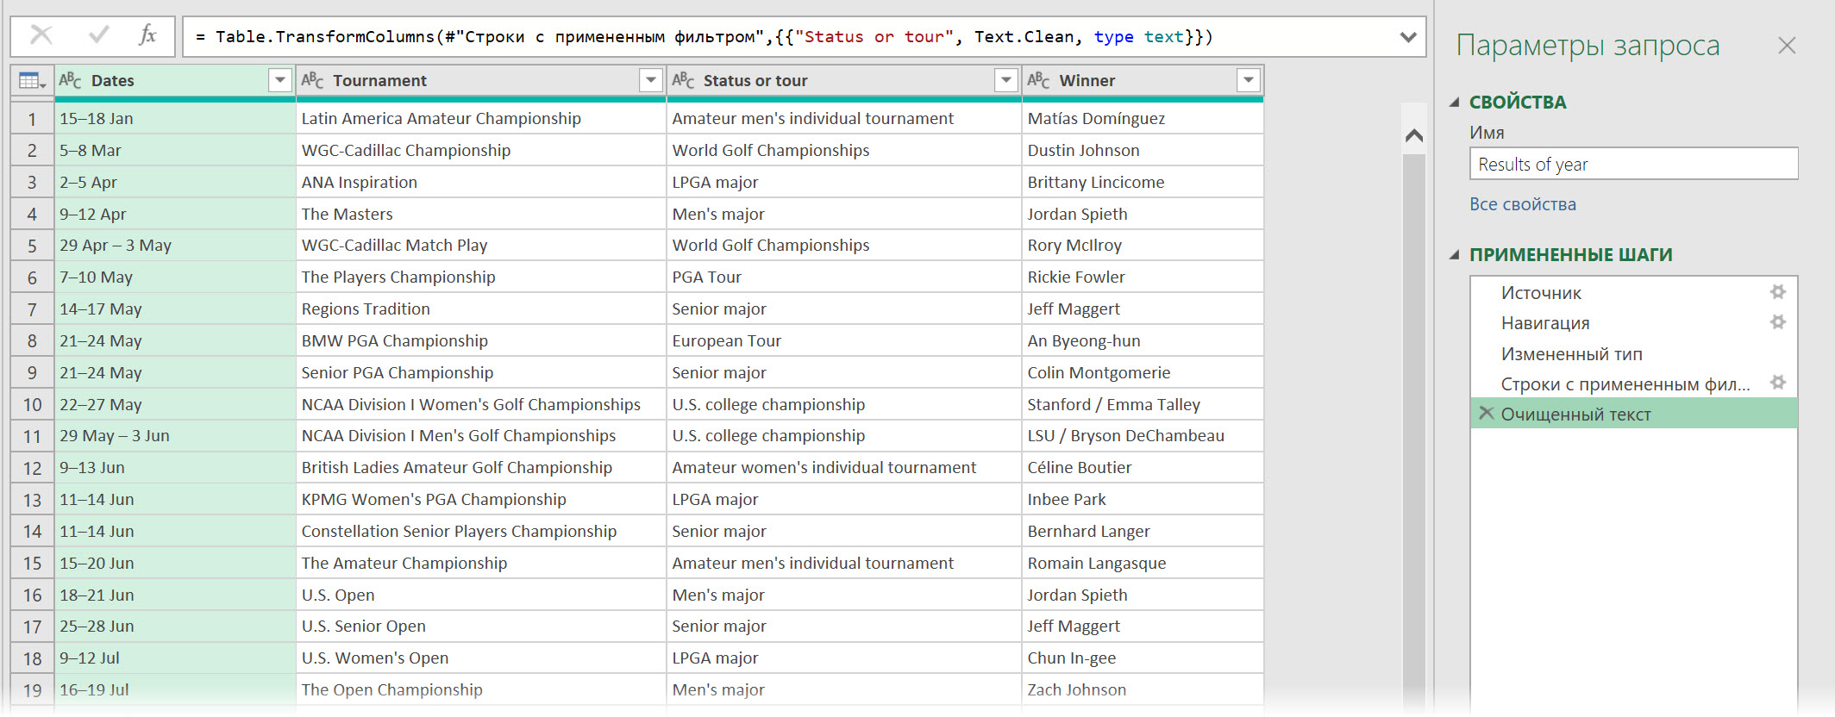Select the Tournament column header
This screenshot has height=717, width=1835.
click(x=480, y=80)
